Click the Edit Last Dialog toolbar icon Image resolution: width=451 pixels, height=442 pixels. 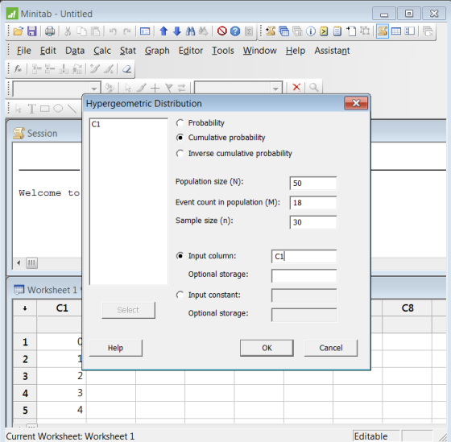[x=145, y=31]
